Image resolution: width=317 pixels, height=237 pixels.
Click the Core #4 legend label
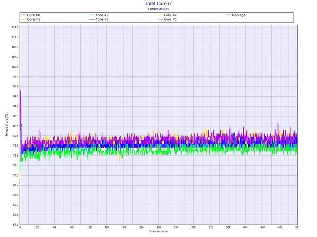(170, 15)
